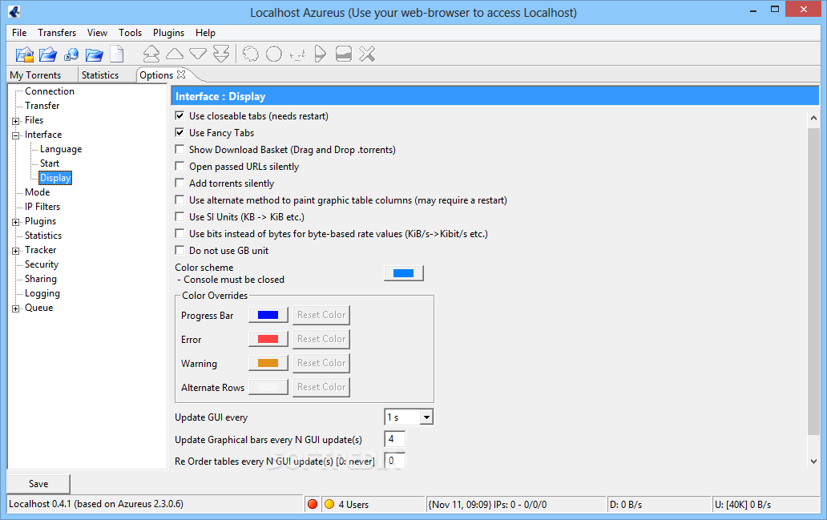
Task: Check Add torrents silently
Action: point(180,183)
